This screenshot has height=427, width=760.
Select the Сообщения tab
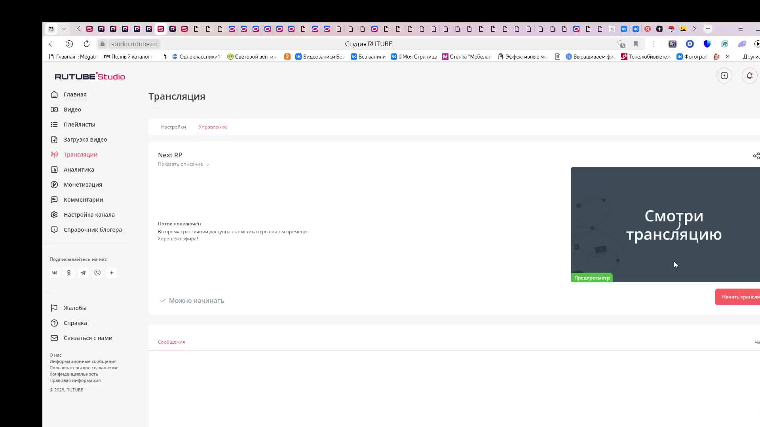171,342
